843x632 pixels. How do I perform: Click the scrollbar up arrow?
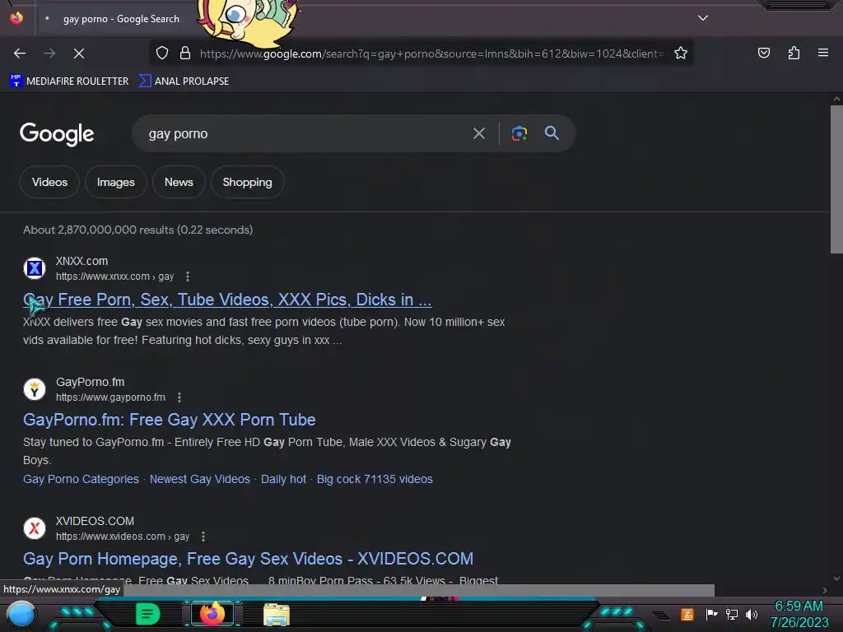[836, 99]
